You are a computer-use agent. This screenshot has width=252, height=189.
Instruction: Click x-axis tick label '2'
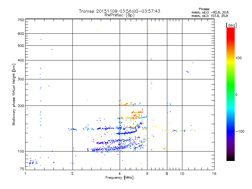[72, 174]
